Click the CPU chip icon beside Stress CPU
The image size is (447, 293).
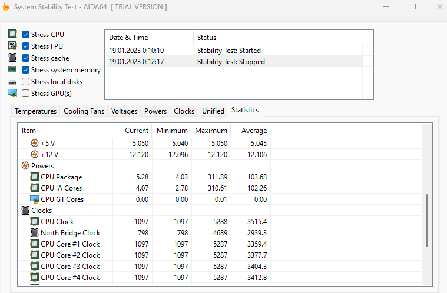pos(12,34)
